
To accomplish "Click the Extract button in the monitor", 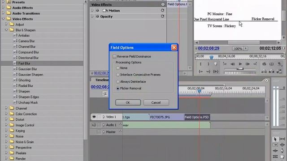I will (x=271, y=72).
